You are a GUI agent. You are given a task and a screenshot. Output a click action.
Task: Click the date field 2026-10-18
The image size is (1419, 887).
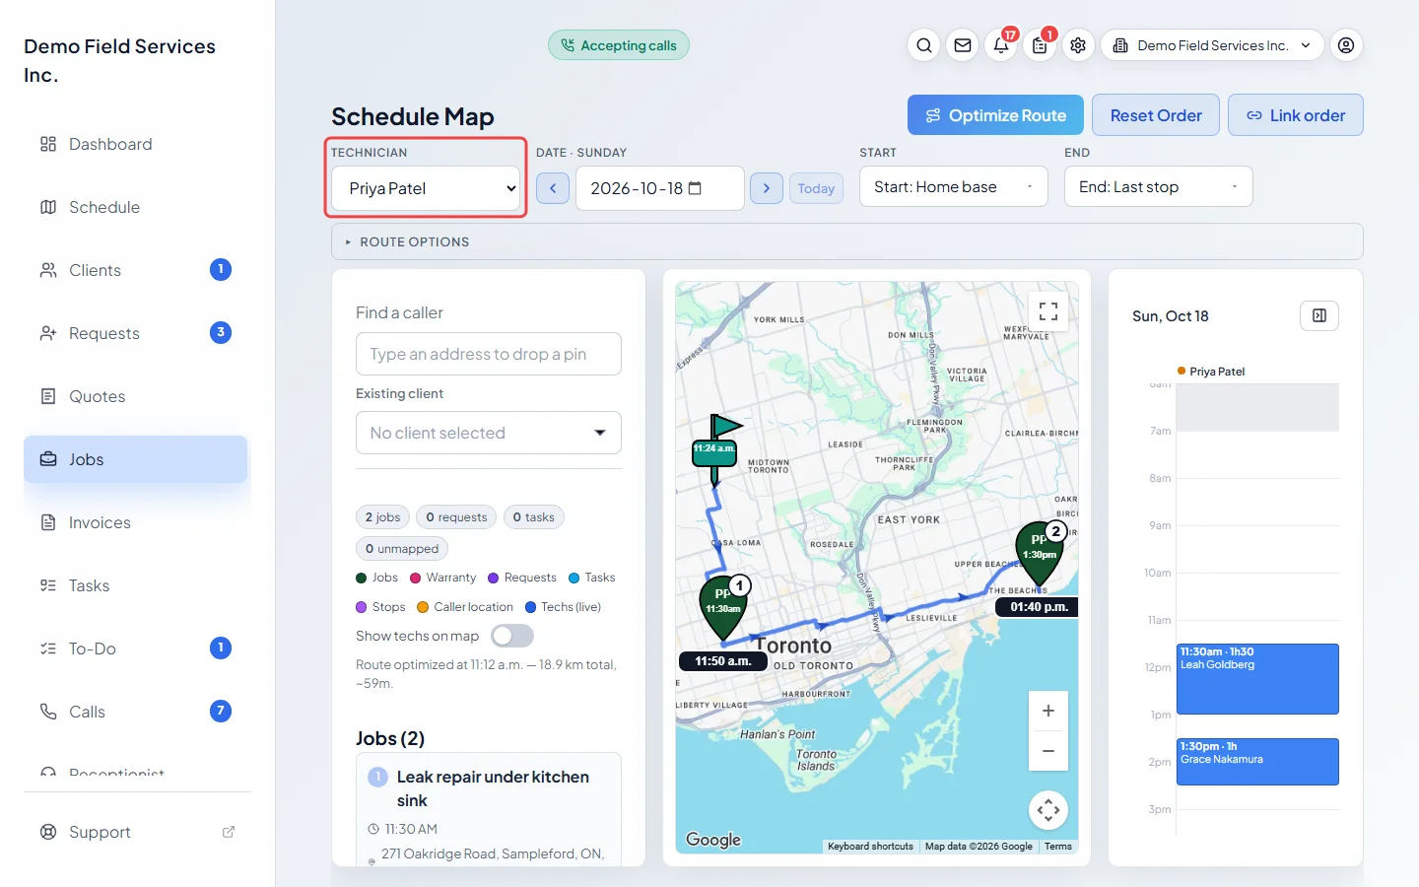pyautogui.click(x=660, y=188)
